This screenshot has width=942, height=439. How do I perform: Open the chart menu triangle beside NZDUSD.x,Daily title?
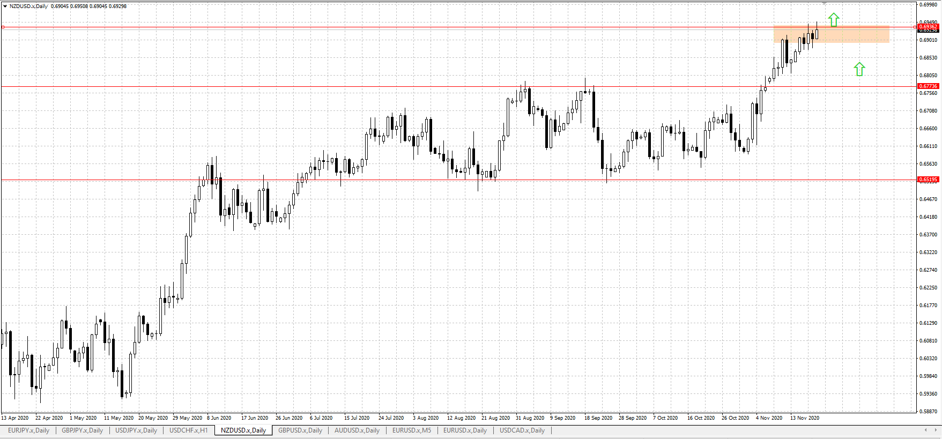click(x=5, y=6)
